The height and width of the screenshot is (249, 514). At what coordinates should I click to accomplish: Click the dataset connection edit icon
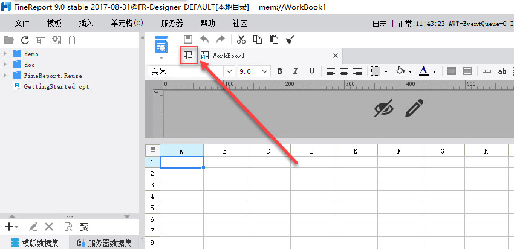point(84,227)
